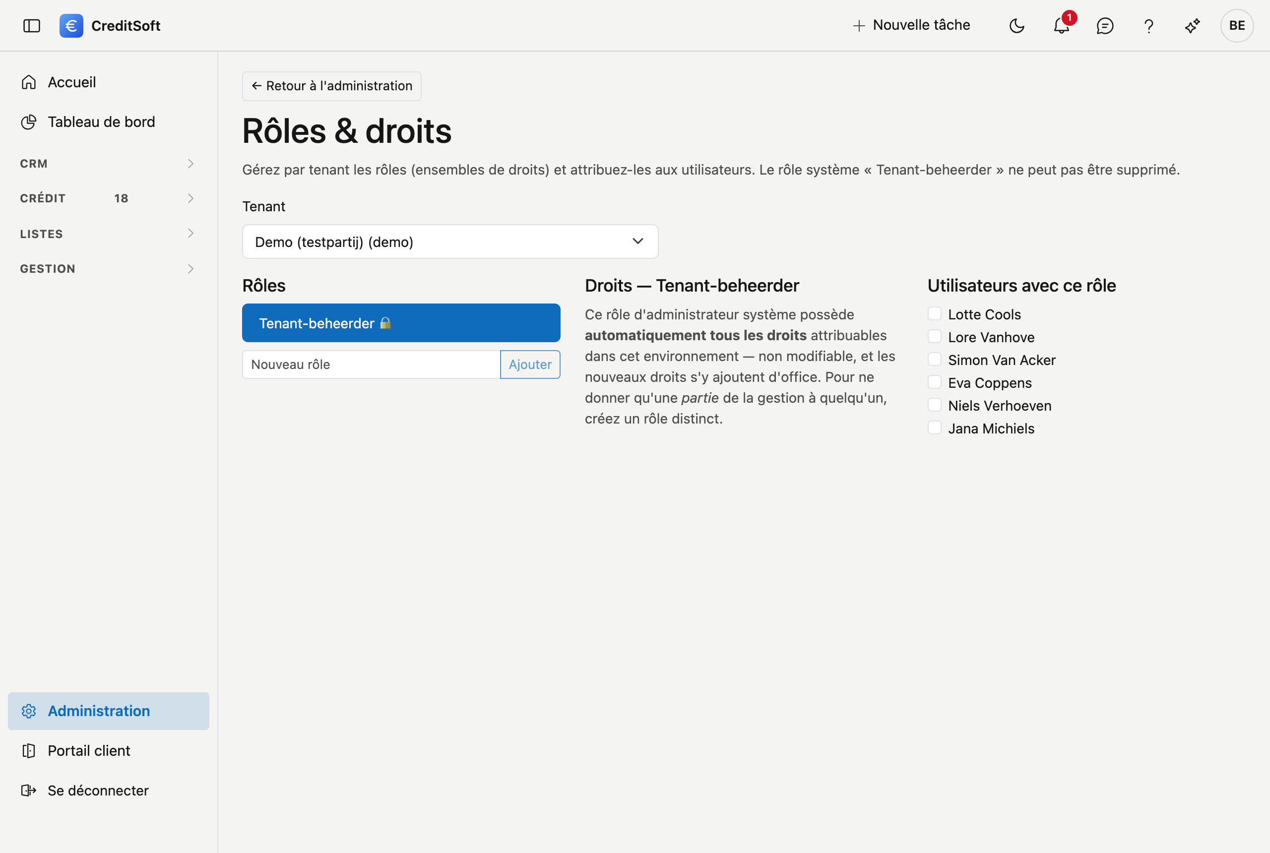Viewport: 1270px width, 853px height.
Task: Click the CreditSoft brand name
Action: coord(126,26)
